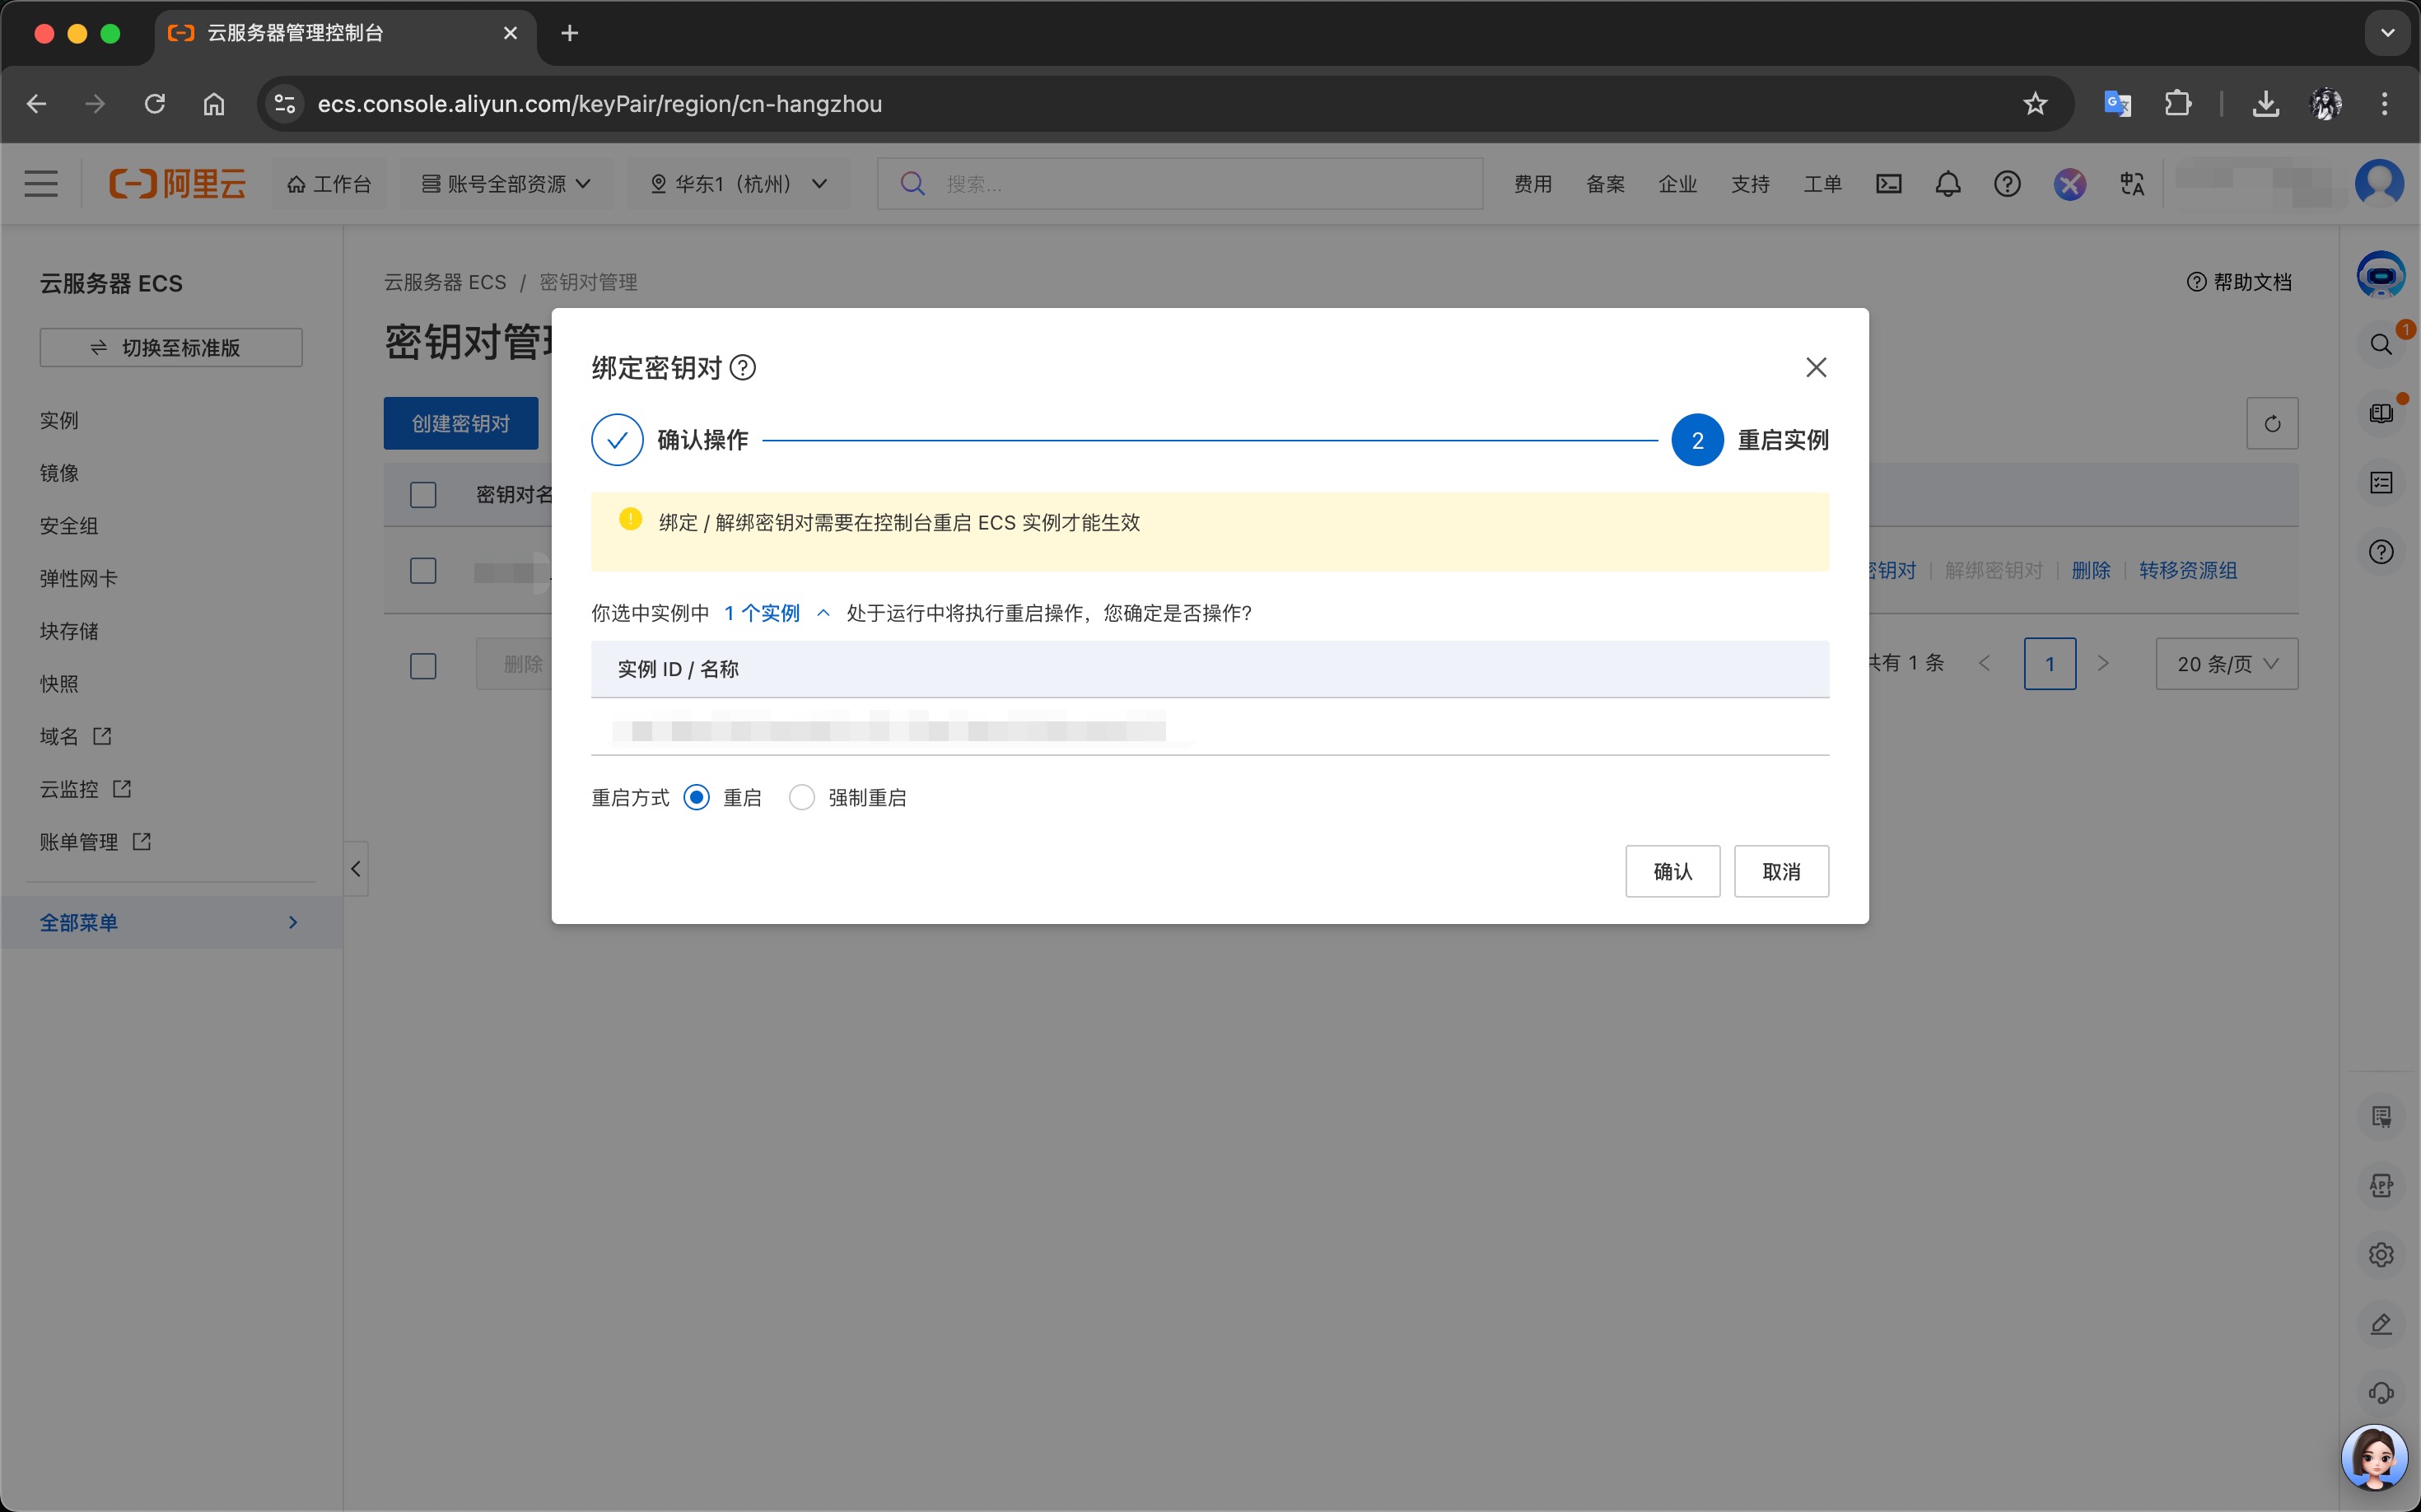Click the CloudShell terminal icon
2421x1512 pixels.
[x=1888, y=184]
